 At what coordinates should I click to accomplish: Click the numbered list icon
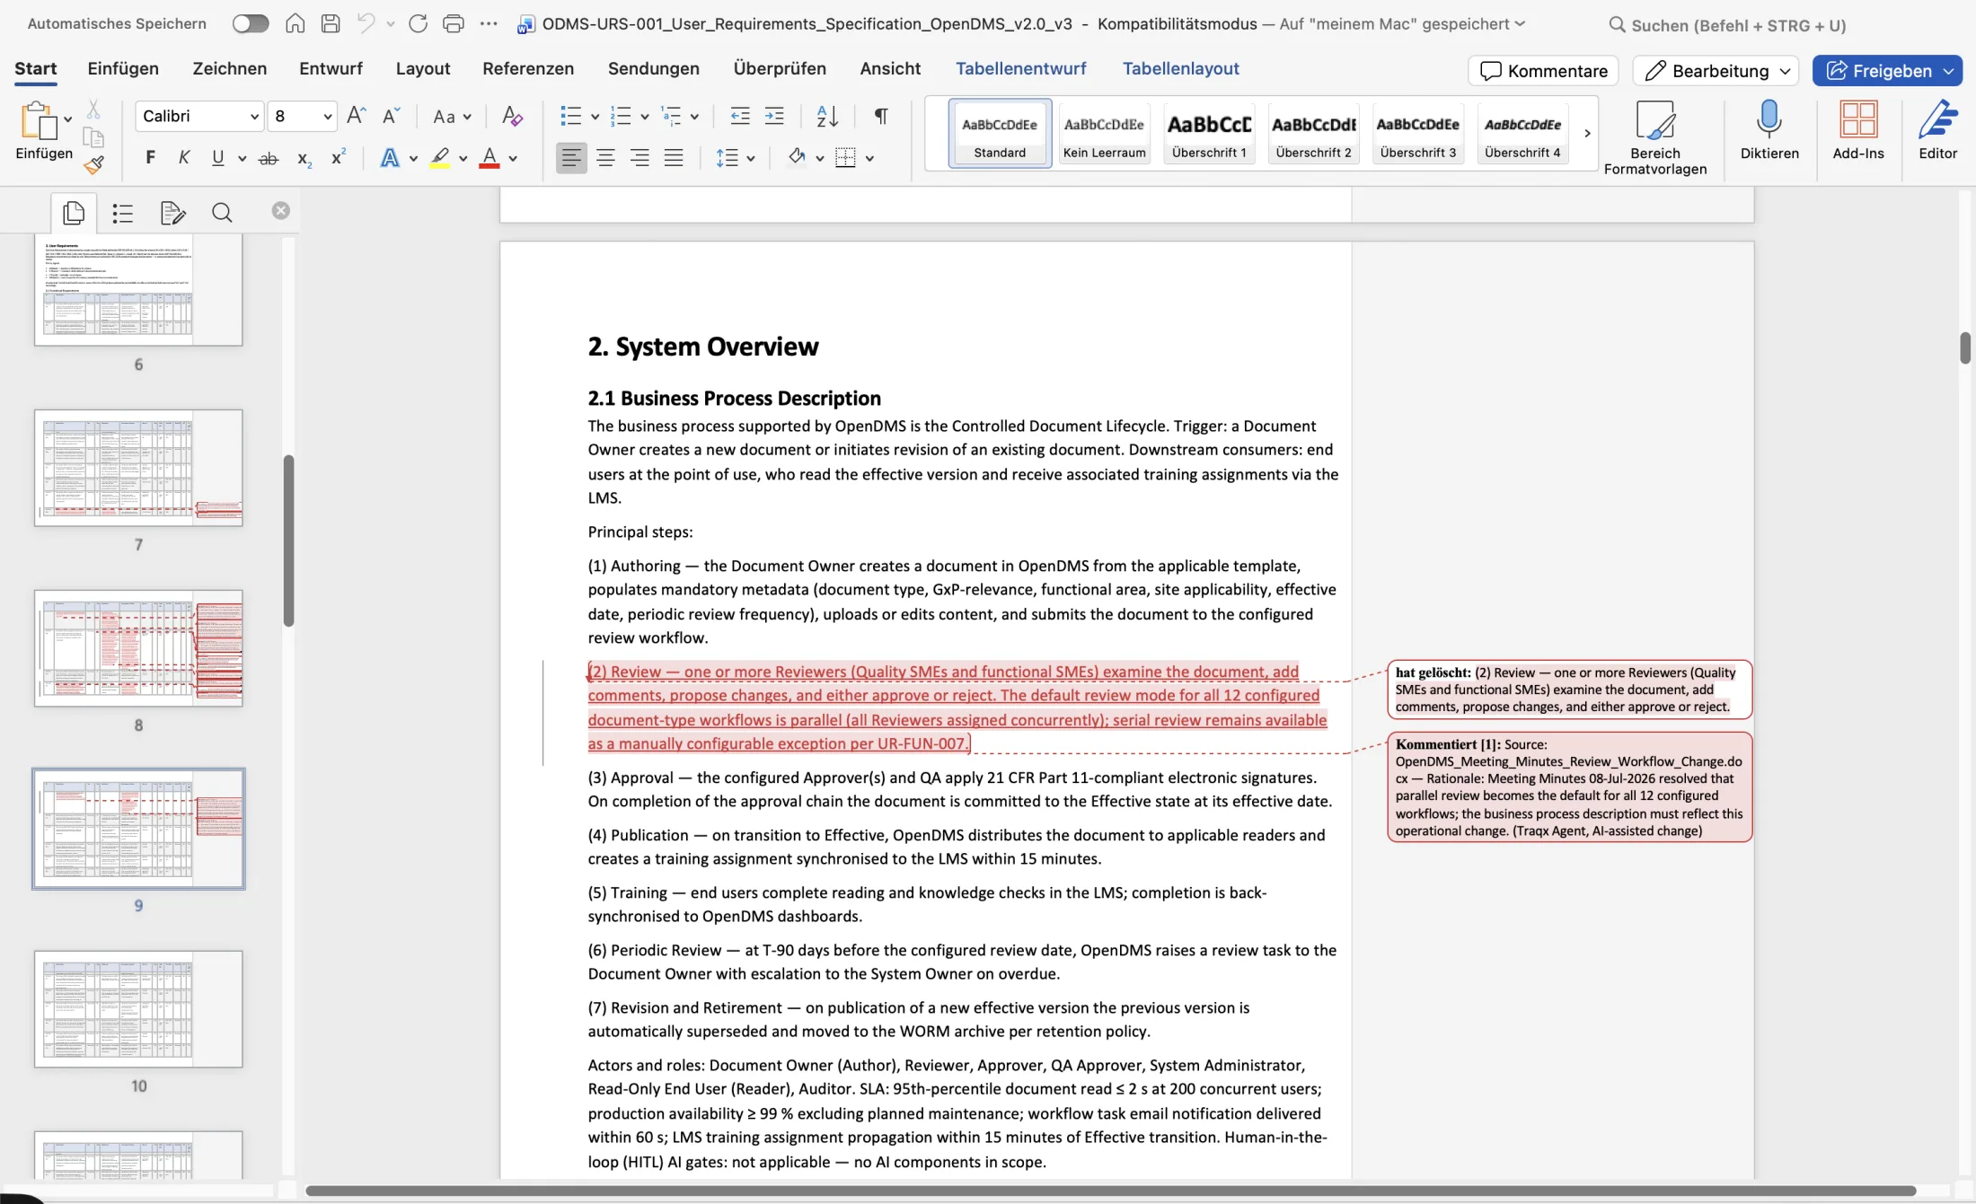click(x=621, y=115)
